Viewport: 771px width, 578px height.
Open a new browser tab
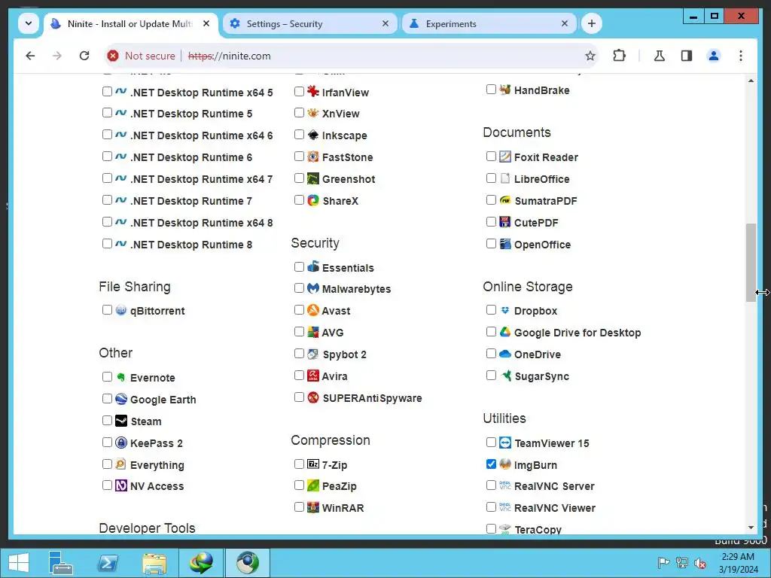(592, 23)
